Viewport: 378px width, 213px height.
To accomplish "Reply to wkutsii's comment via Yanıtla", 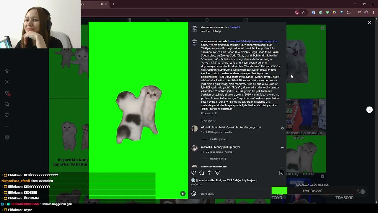I will point(228,132).
